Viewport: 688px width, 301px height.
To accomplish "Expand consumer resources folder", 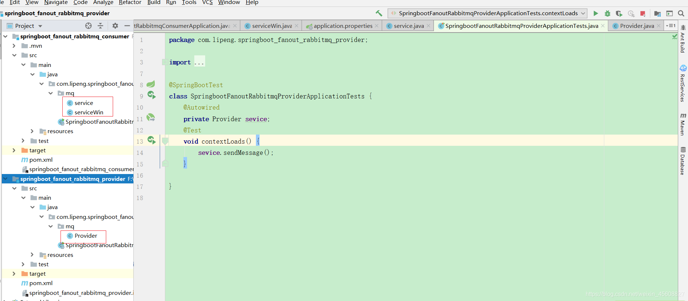I will pyautogui.click(x=32, y=131).
